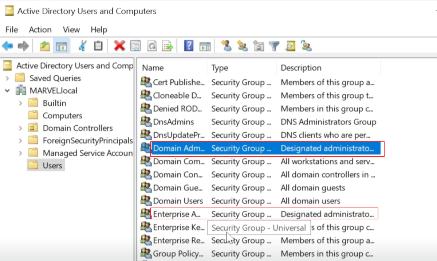The height and width of the screenshot is (261, 437).
Task: Toggle Show/Hide Console Tree button
Action: click(x=62, y=46)
